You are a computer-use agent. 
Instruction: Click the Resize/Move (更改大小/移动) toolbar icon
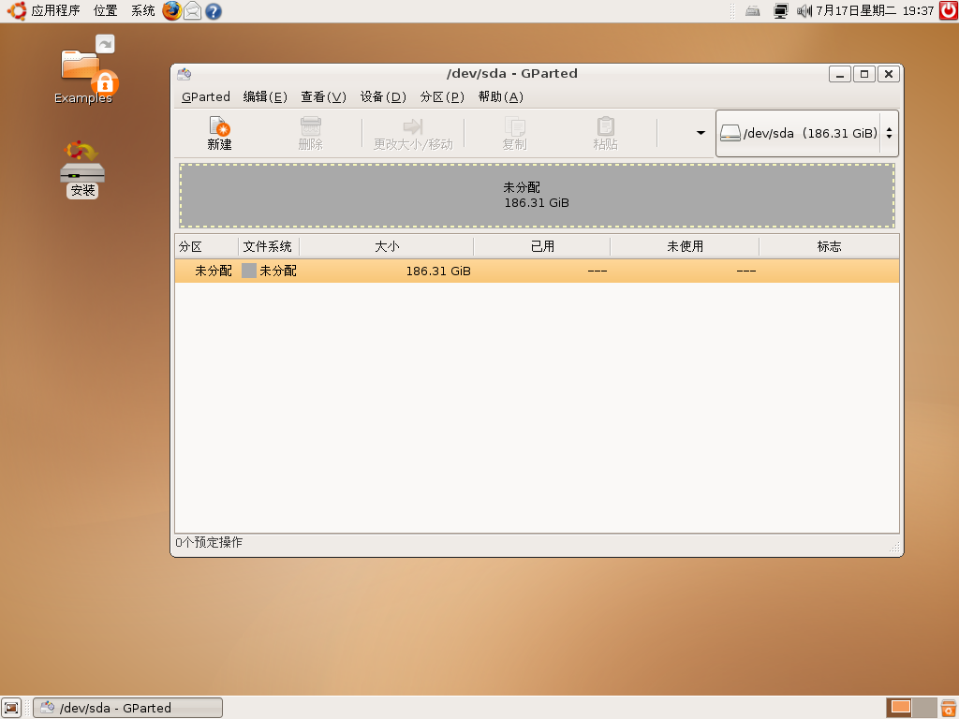click(413, 133)
